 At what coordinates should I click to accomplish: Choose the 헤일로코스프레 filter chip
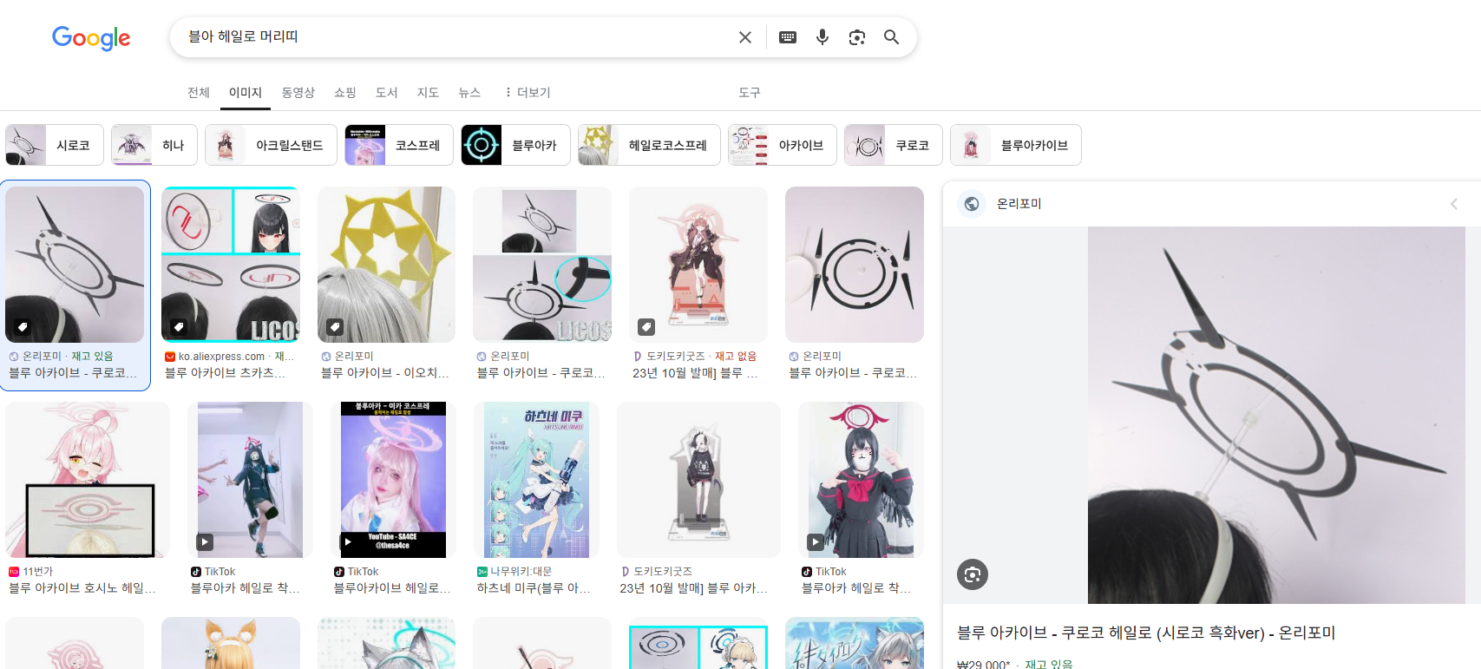tap(649, 145)
